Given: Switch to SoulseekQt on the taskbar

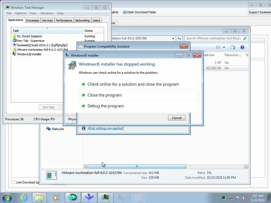Looking at the screenshot, I should click(x=89, y=198).
